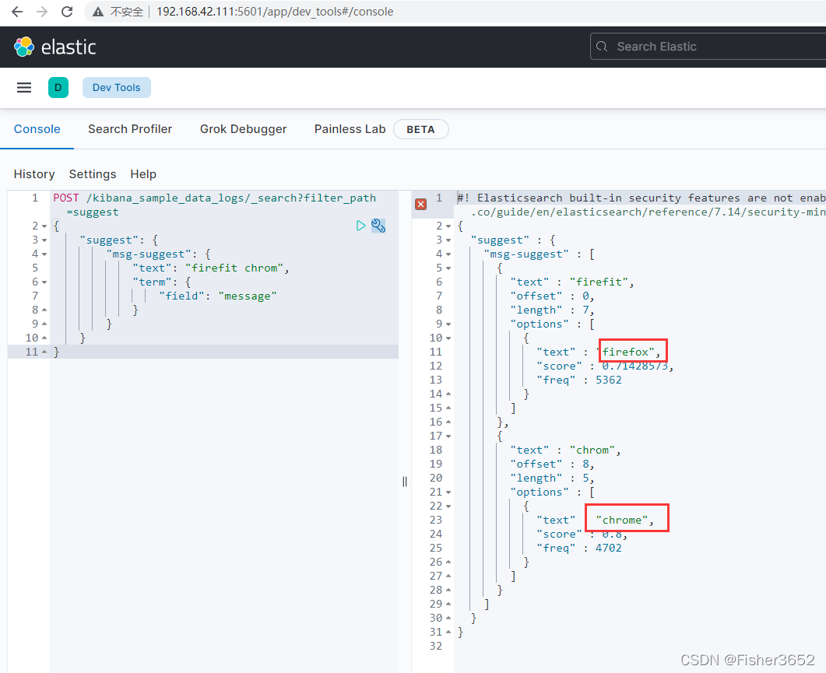Image resolution: width=826 pixels, height=673 pixels.
Task: Switch to Search Profiler tab
Action: (x=130, y=129)
